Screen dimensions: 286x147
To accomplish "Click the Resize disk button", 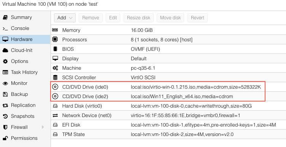I will click(138, 18).
